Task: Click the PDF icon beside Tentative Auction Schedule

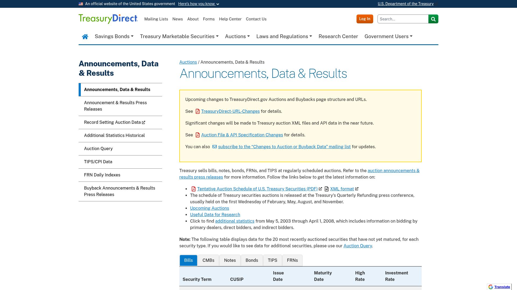Action: pyautogui.click(x=194, y=189)
